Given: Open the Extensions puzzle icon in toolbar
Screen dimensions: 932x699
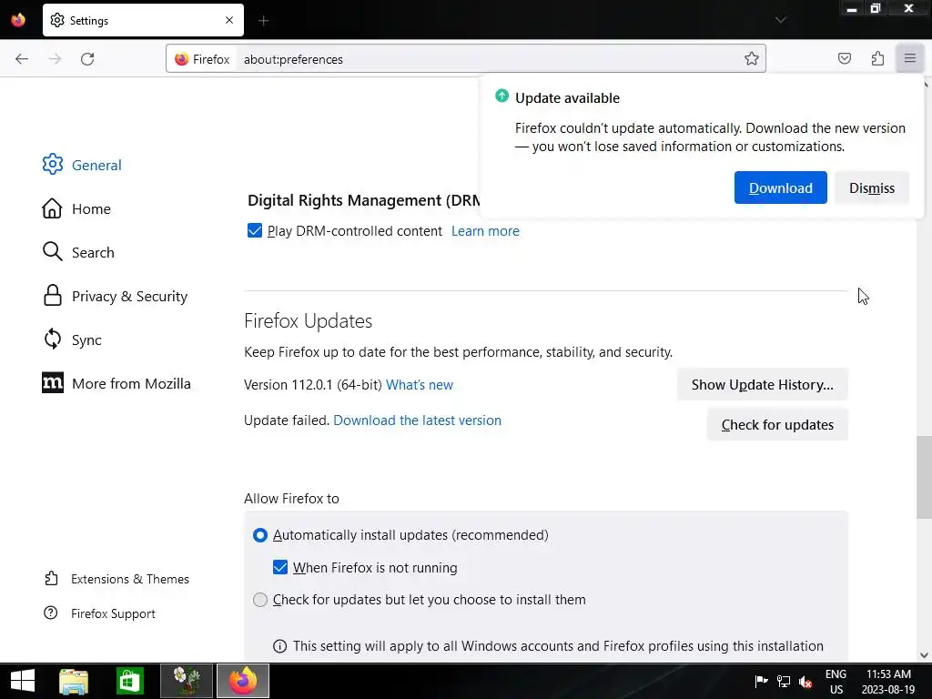Looking at the screenshot, I should click(x=877, y=58).
